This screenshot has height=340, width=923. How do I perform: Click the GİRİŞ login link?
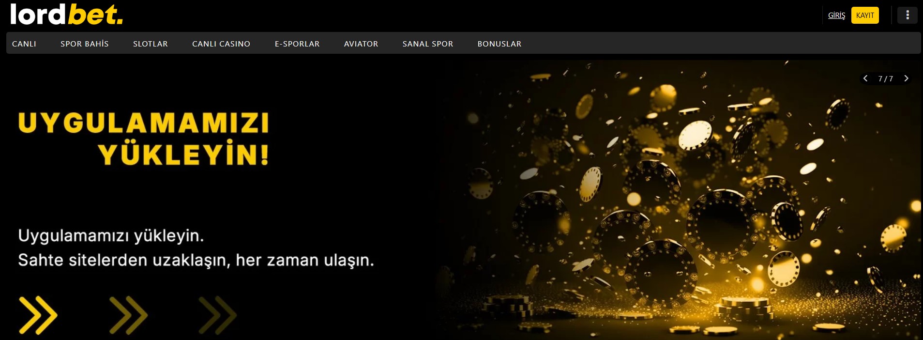coord(836,15)
